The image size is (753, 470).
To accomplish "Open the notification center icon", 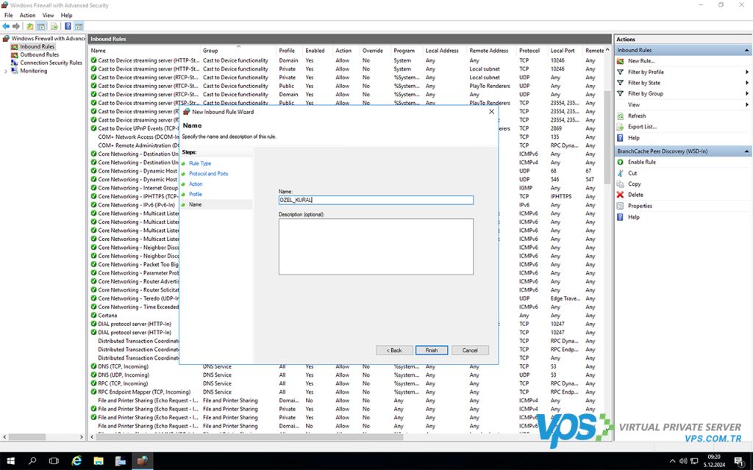I will click(x=739, y=461).
